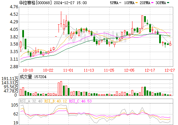Click the 20PMA magenta legend swatch

(x=152, y=3)
